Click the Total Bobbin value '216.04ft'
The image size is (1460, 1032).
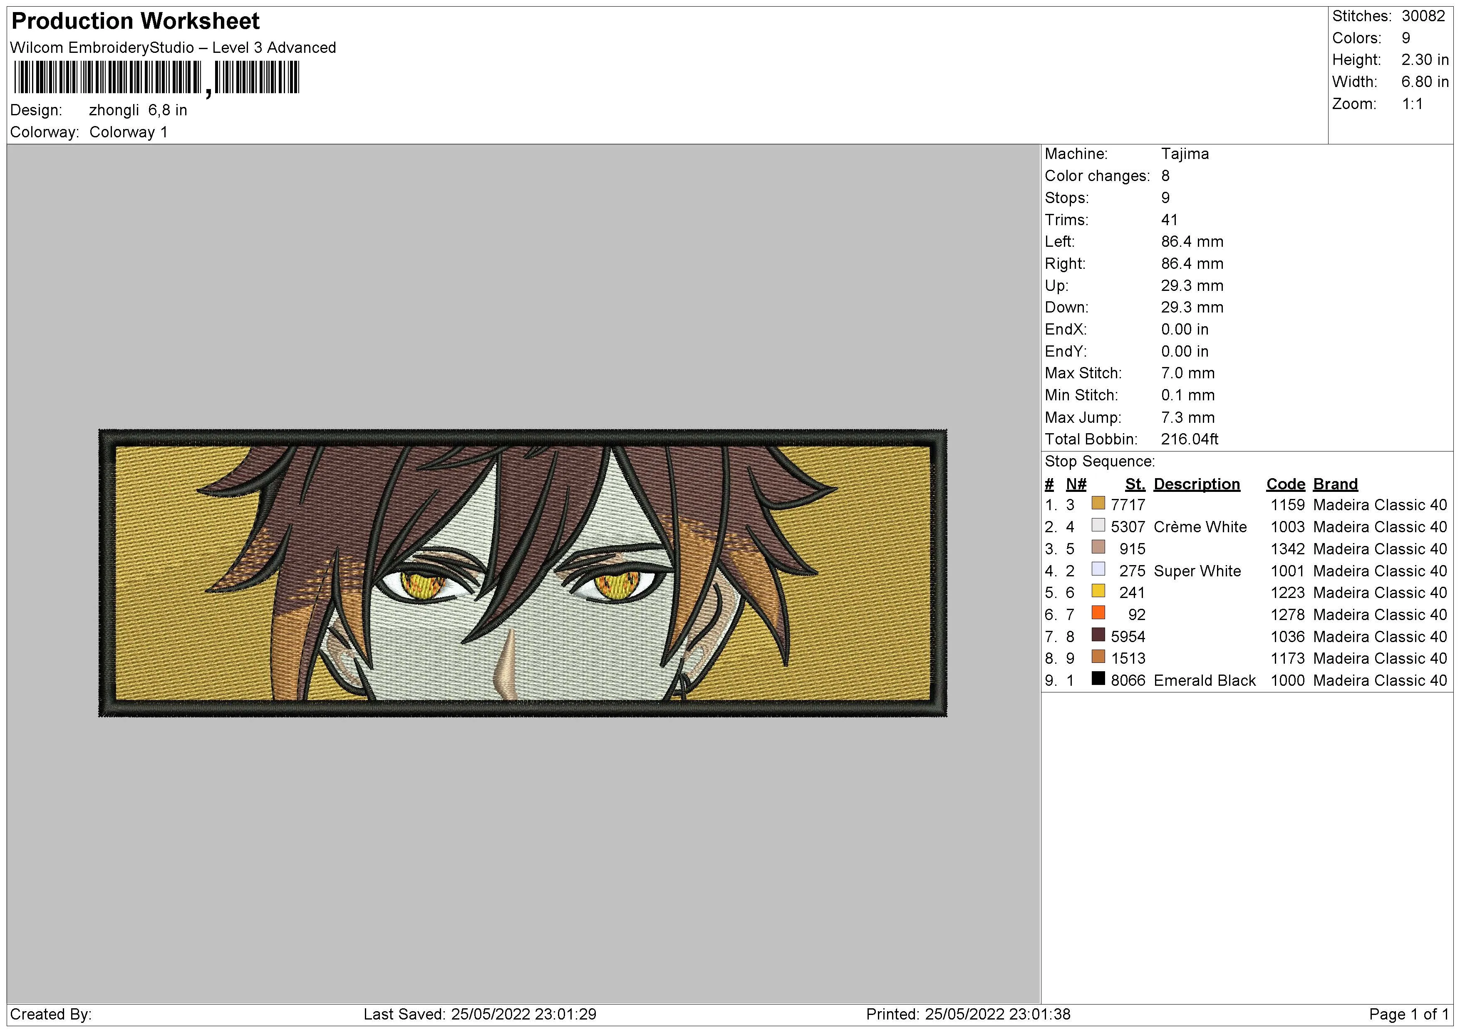[1190, 439]
